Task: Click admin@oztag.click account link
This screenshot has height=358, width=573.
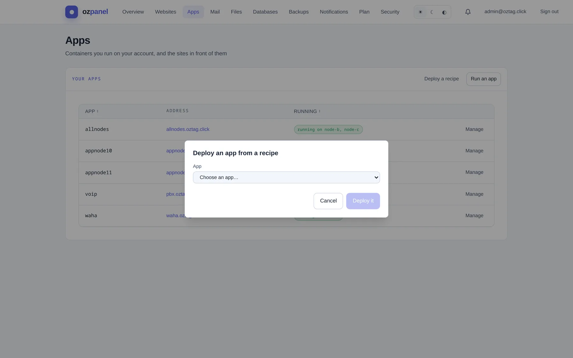Action: 505,11
